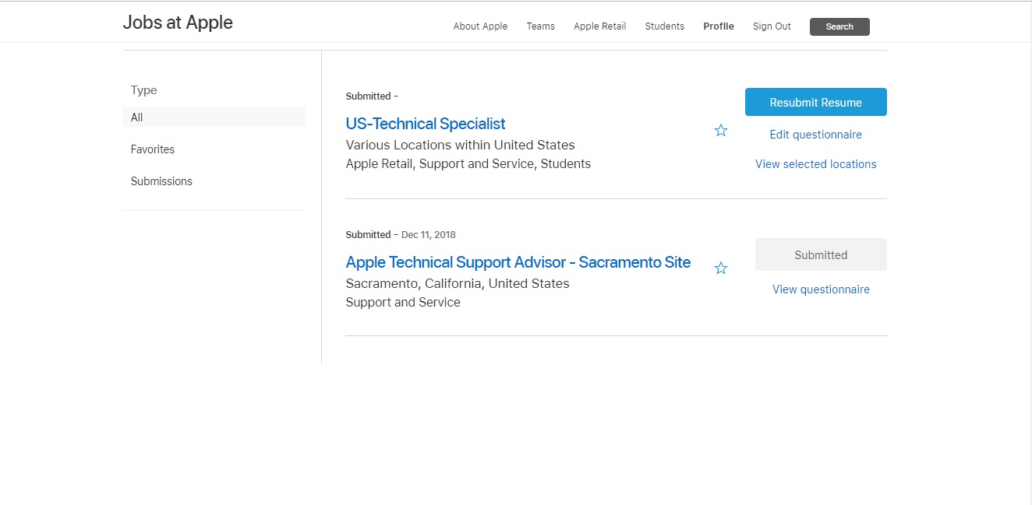Open the View questionnaire link
Screen dimensions: 1032x505
tap(821, 289)
